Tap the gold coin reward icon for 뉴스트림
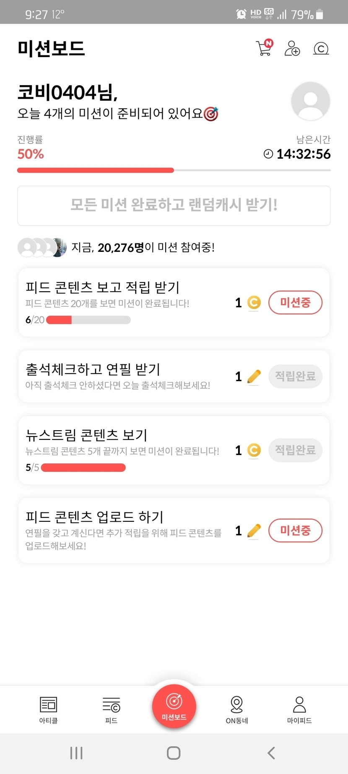This screenshot has height=774, width=348. (x=254, y=450)
